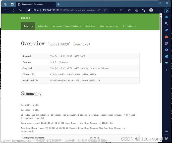Open sidebar screenshot icon near bottom

pos(166,131)
